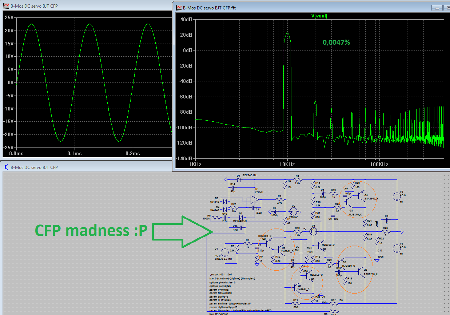Click the 10KHz label on FFT frequency axis
450x315 pixels.
(x=287, y=164)
